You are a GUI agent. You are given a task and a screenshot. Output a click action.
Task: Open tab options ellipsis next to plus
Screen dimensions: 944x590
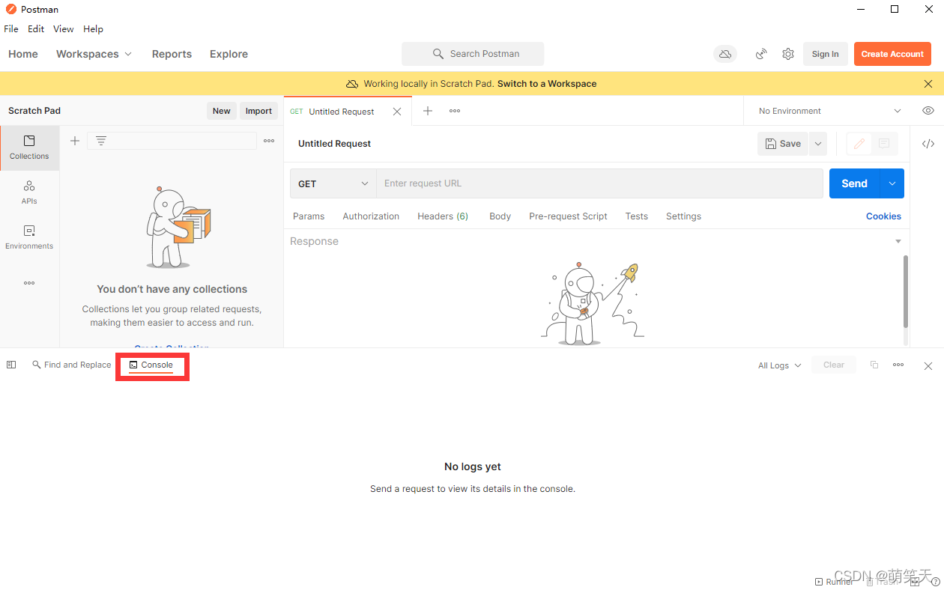coord(455,111)
